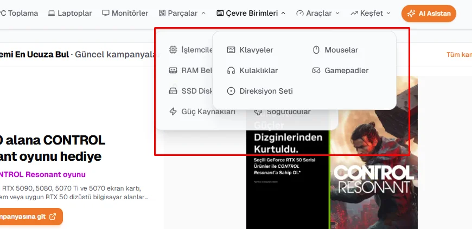Go to Monitörler page
The height and width of the screenshot is (229, 472).
pyautogui.click(x=125, y=13)
